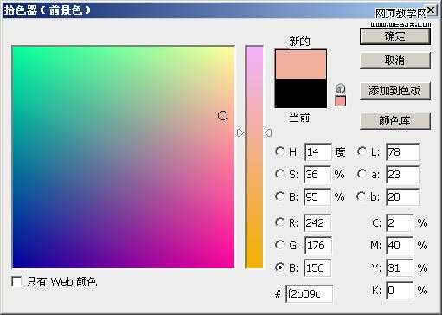Click the R field showing 242

point(317,222)
